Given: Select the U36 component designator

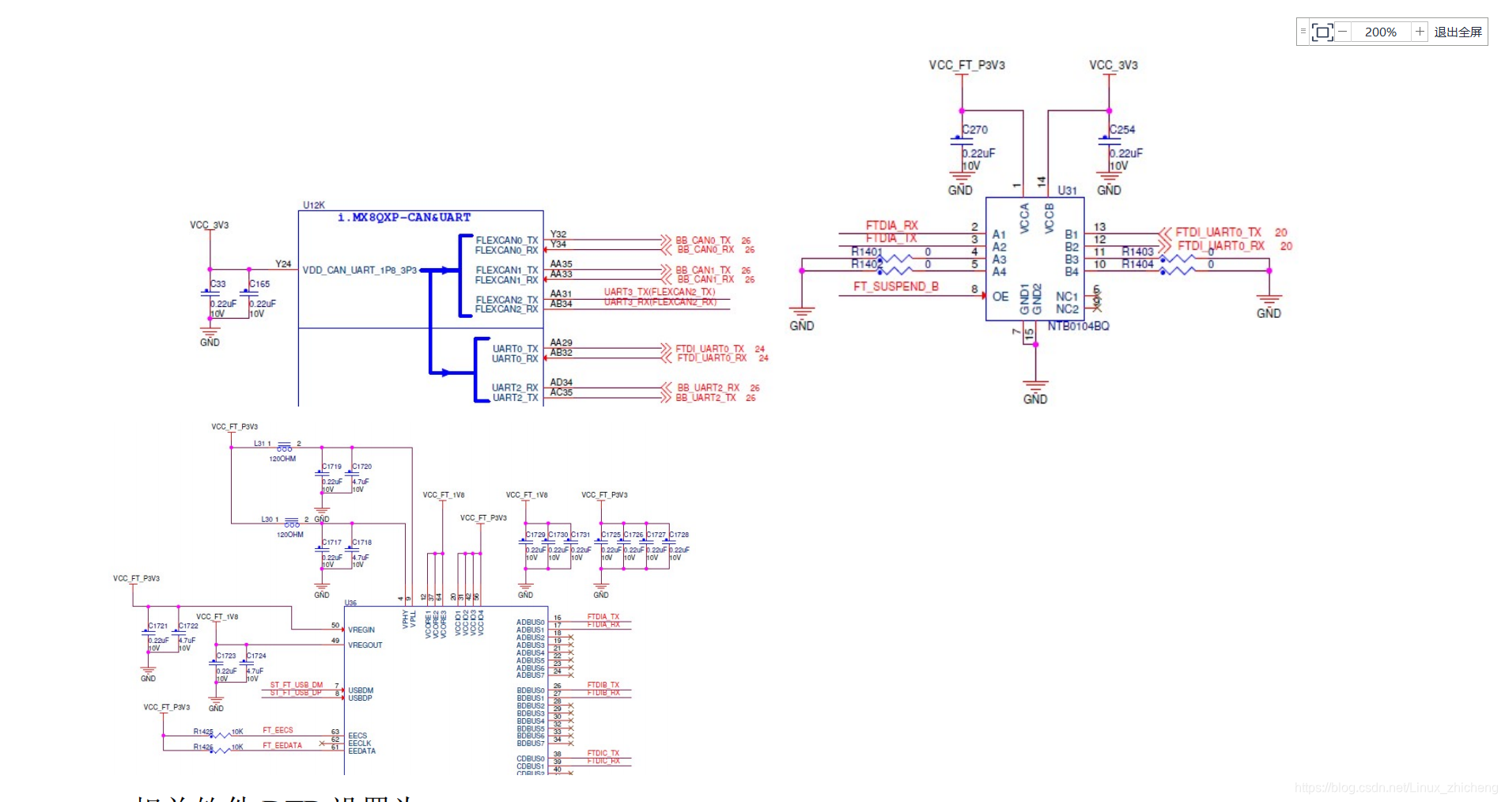Looking at the screenshot, I should point(350,603).
